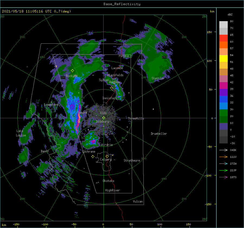The height and width of the screenshot is (228, 244).
Task: Click the white plus marker north of Drumheller
Action: pyautogui.click(x=153, y=109)
